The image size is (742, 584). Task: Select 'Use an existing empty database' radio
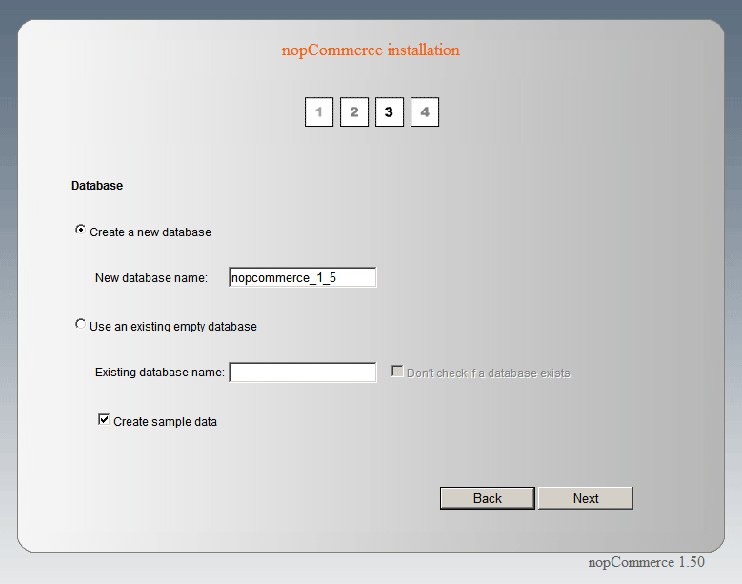coord(80,324)
